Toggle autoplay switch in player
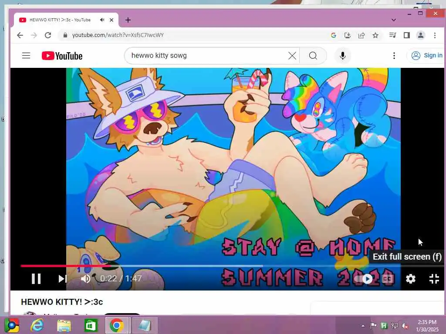Viewport: 446px width, 334px height. [x=365, y=279]
